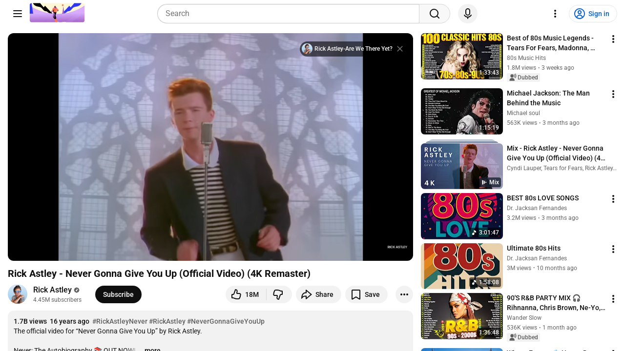This screenshot has height=351, width=625.
Task: Click the search magnifier icon
Action: [434, 13]
